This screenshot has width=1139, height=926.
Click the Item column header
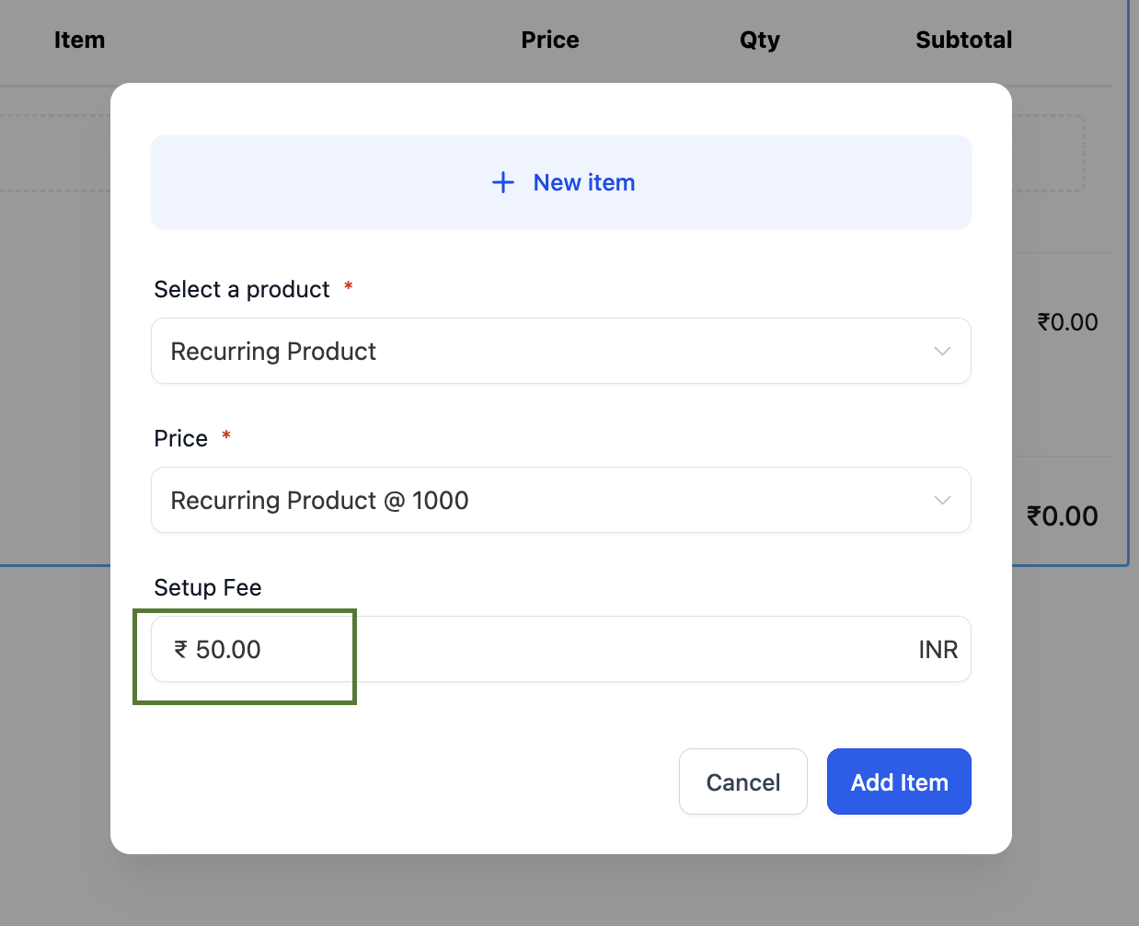coord(79,40)
